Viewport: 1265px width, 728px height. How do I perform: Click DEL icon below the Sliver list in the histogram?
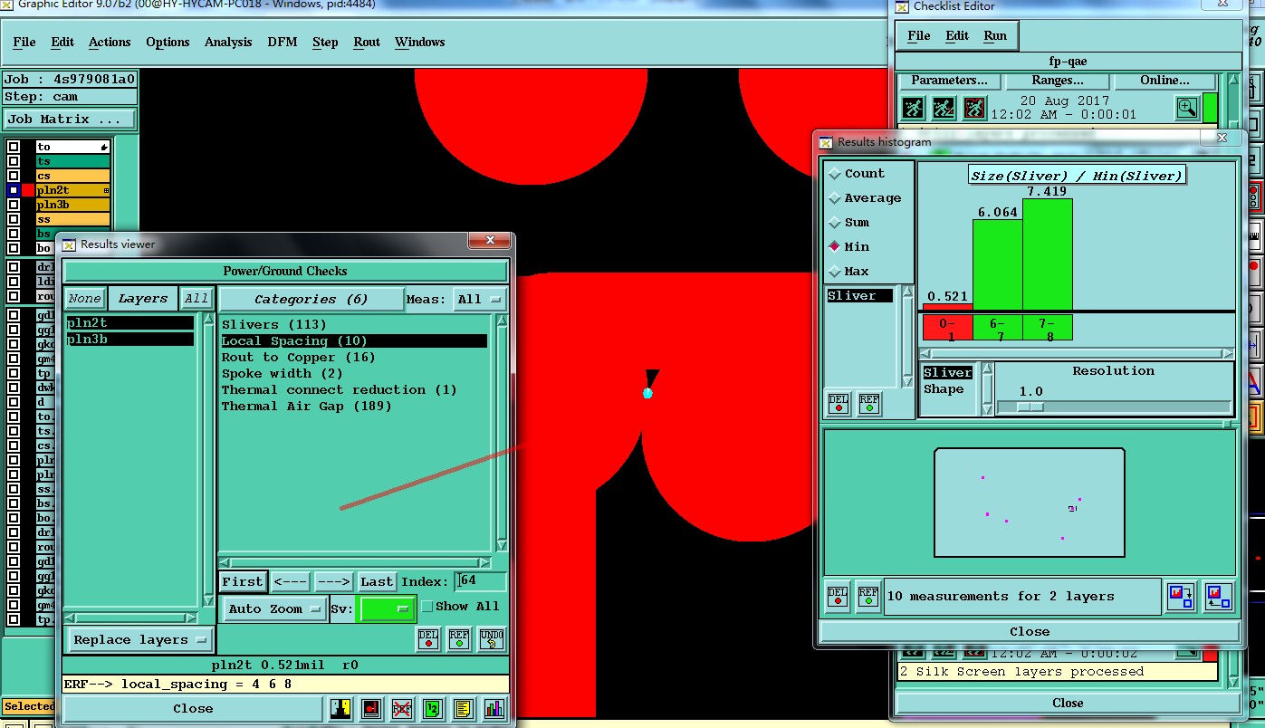(x=839, y=404)
